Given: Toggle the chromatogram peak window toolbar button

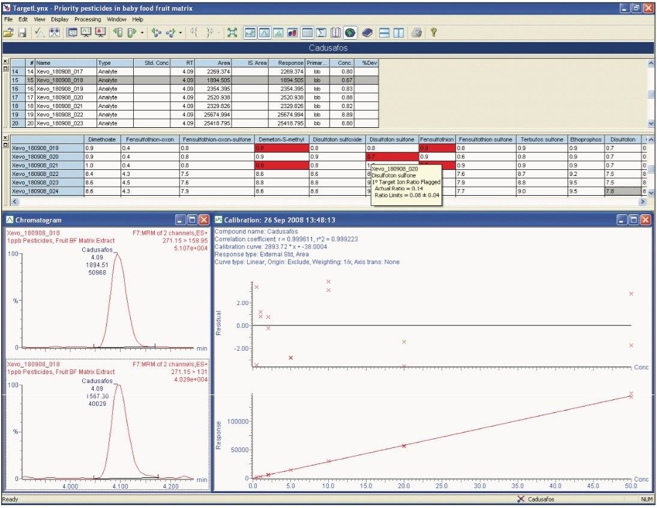Looking at the screenshot, I should coord(264,32).
